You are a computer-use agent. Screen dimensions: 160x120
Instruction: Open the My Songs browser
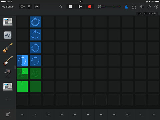point(8,7)
